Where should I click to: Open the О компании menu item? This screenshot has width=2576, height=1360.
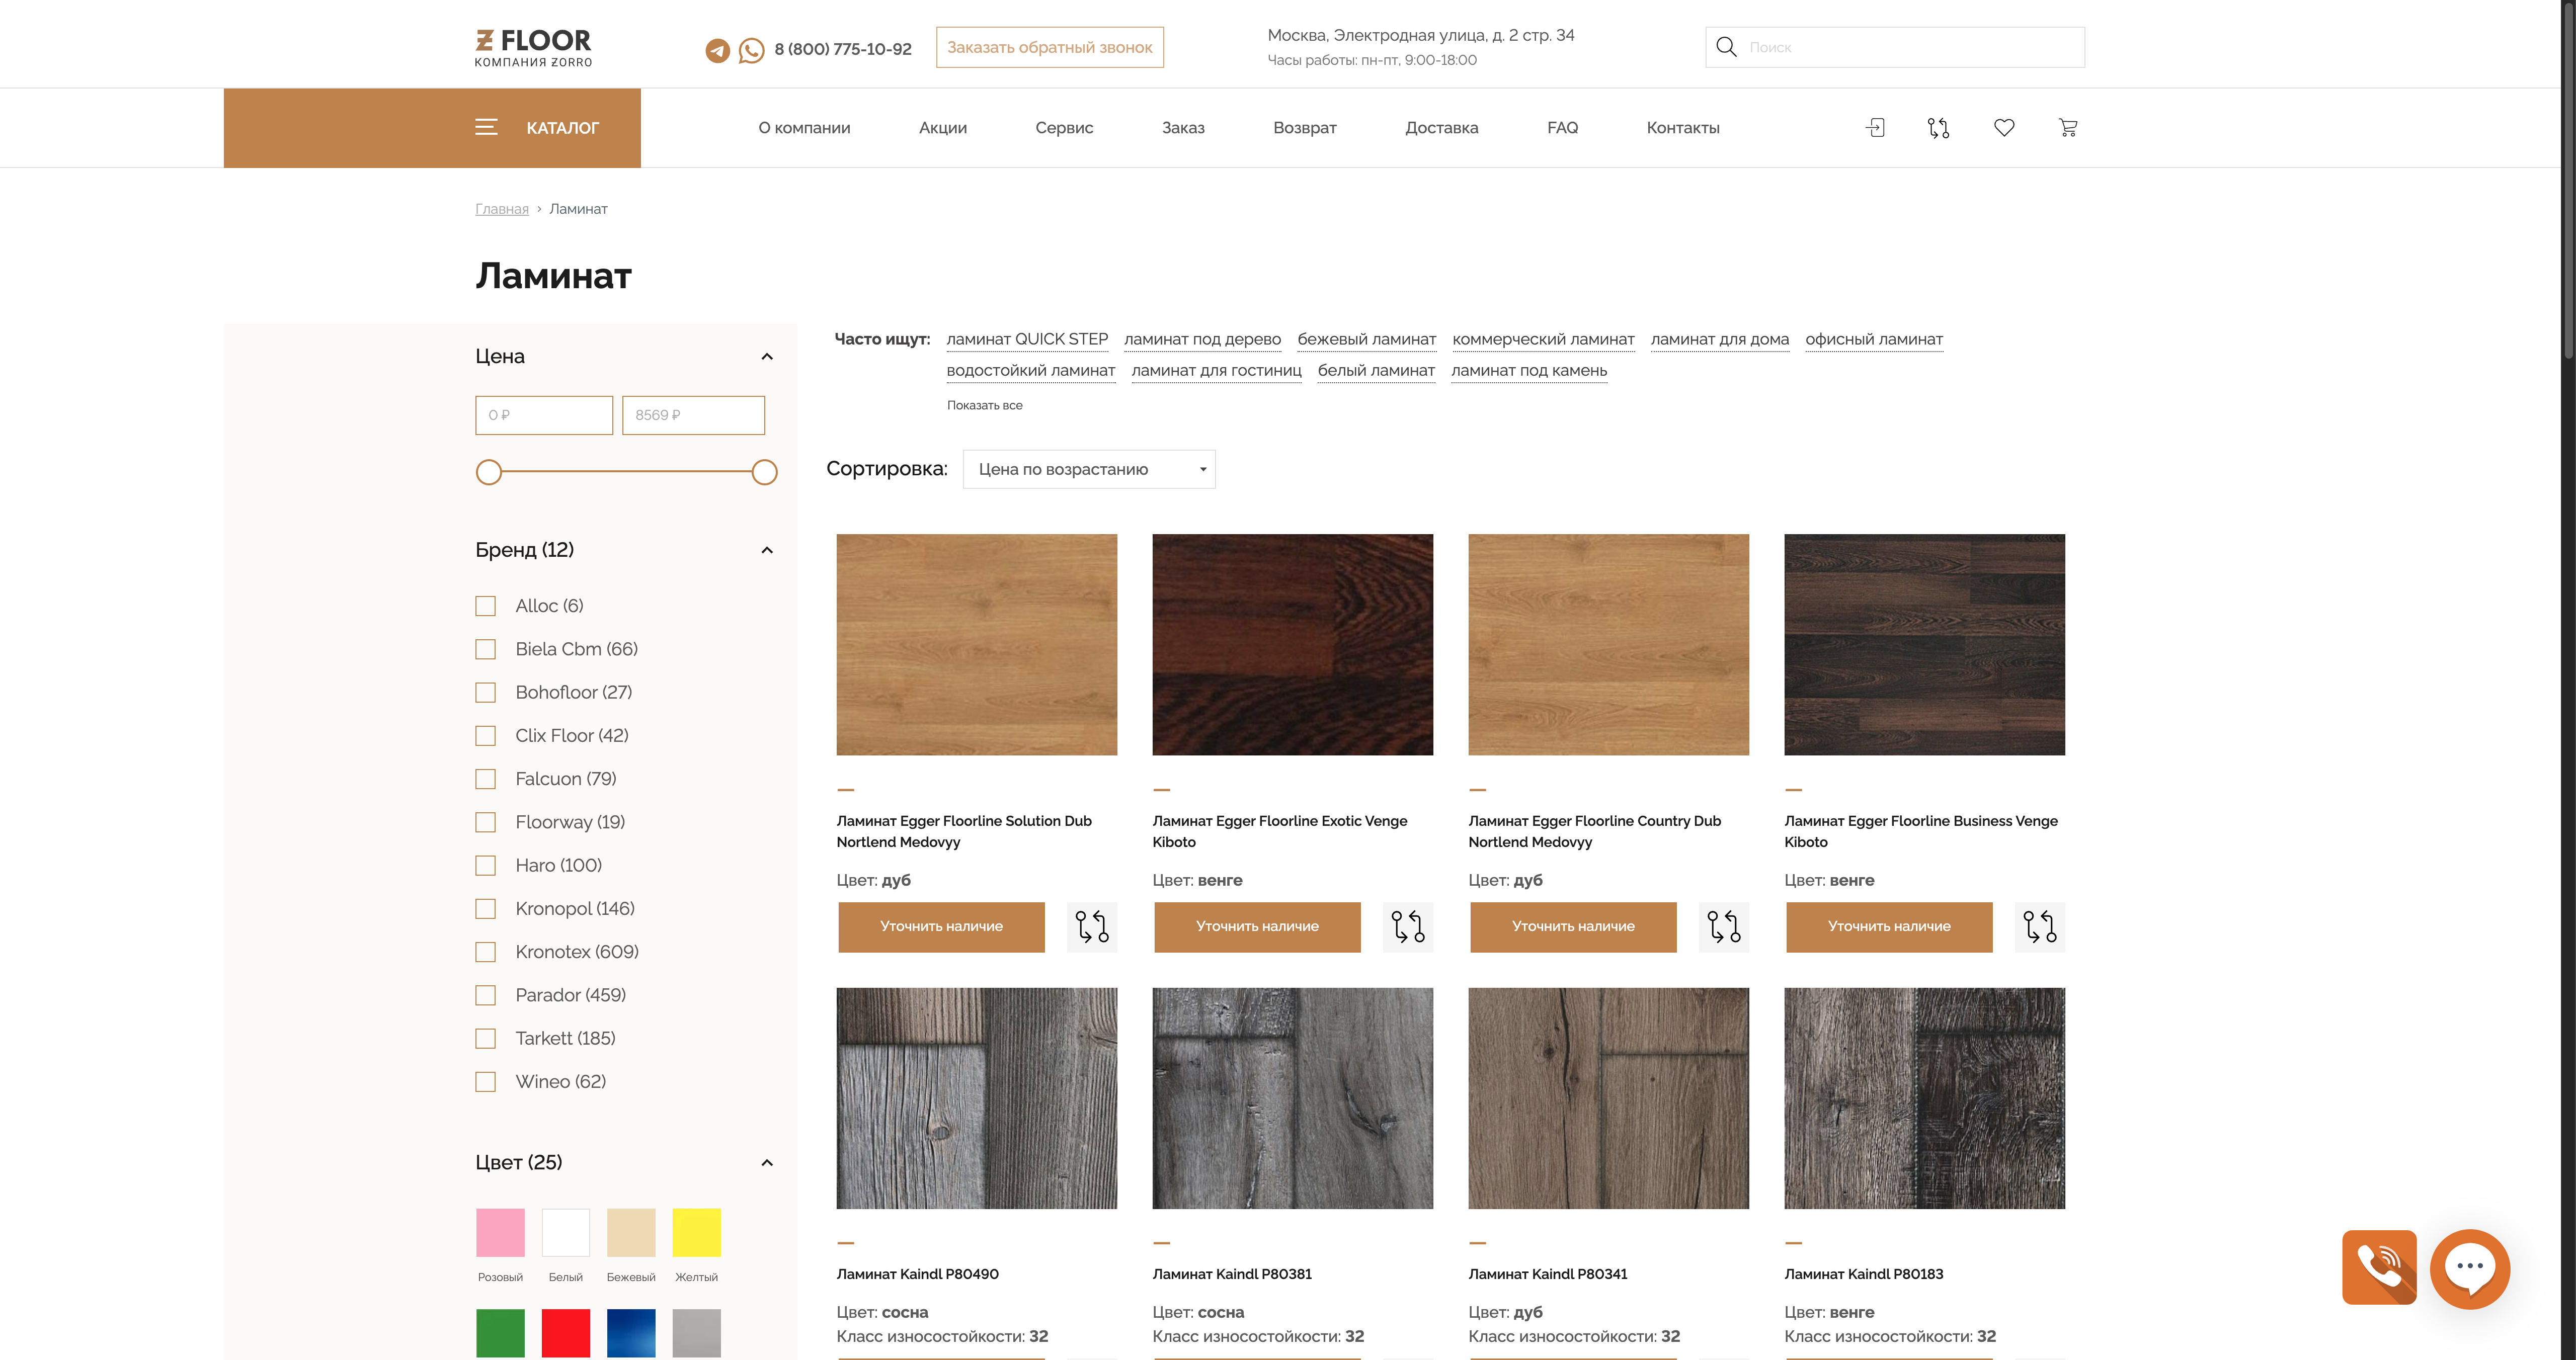click(x=804, y=128)
